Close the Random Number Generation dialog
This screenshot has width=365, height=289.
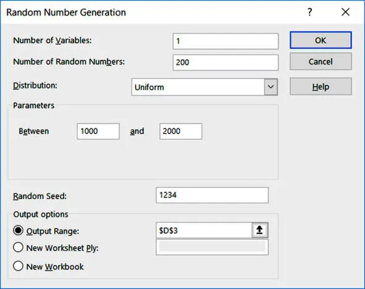345,12
